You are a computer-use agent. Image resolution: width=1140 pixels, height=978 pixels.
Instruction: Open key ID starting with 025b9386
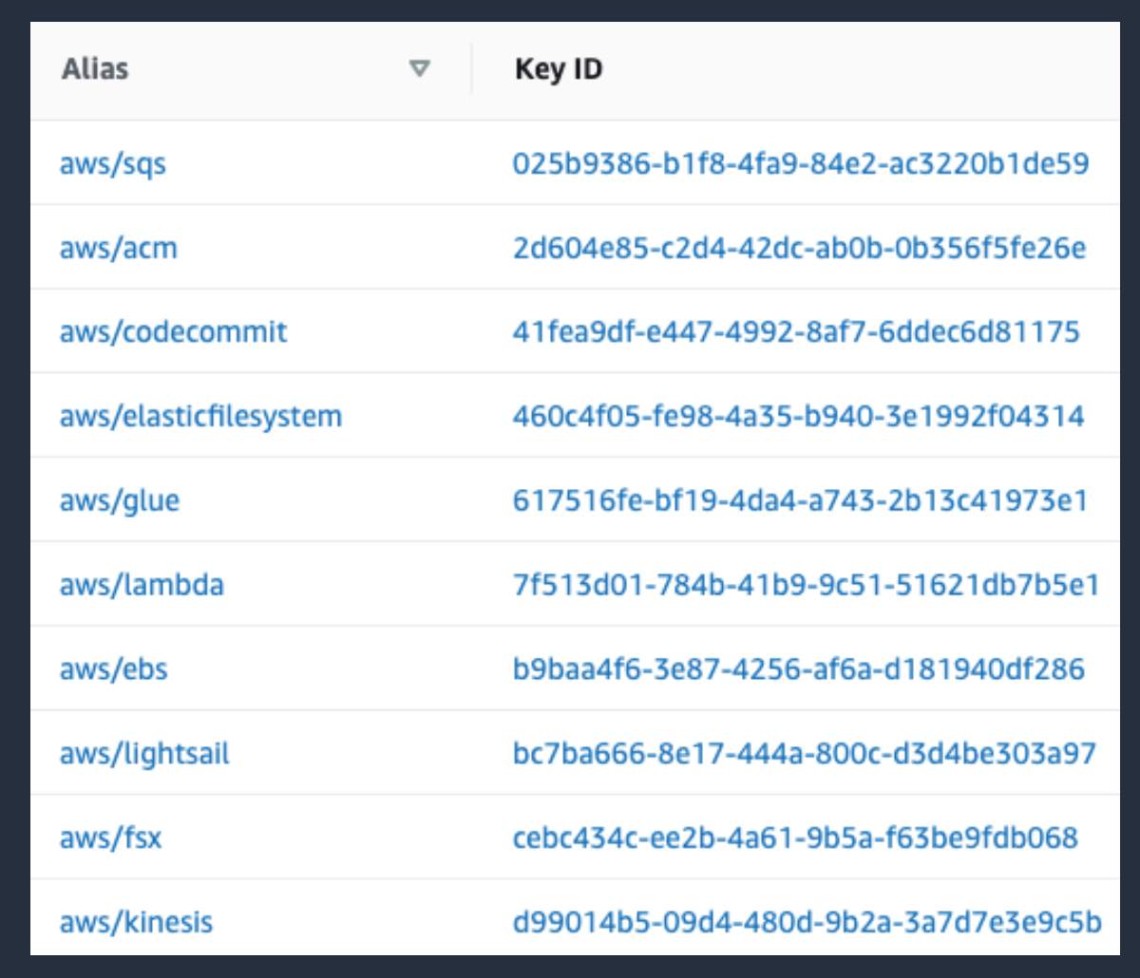(801, 163)
